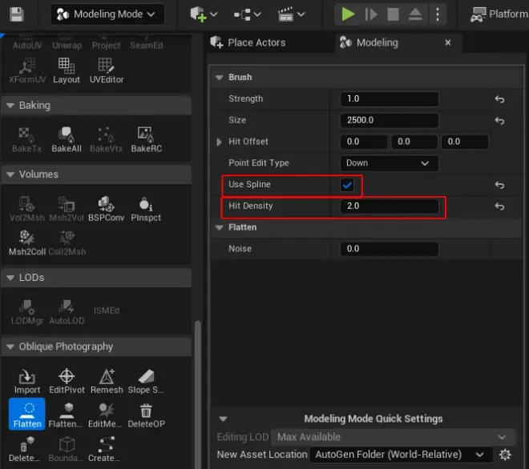Select the EditMe... tool
This screenshot has width=529, height=469.
point(106,415)
